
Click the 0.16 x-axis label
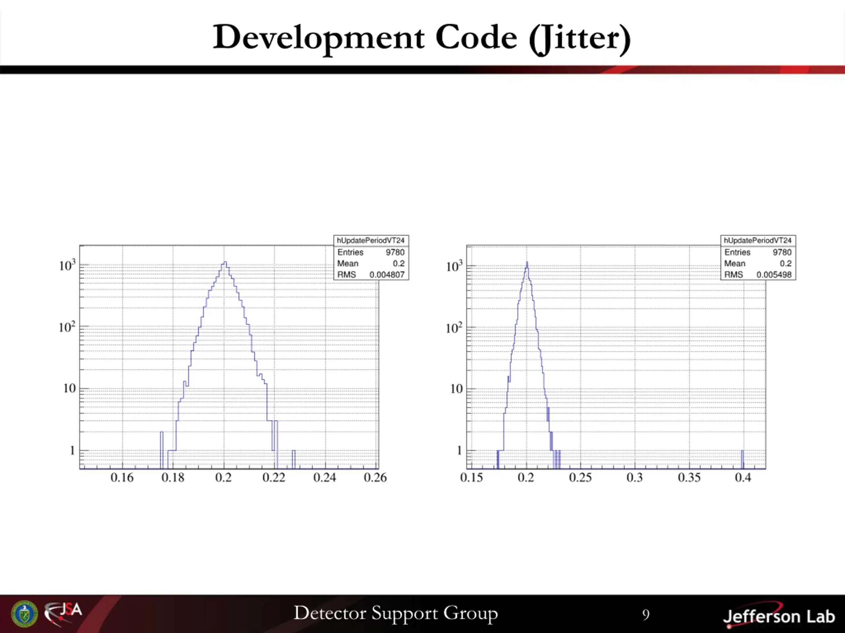pos(122,477)
